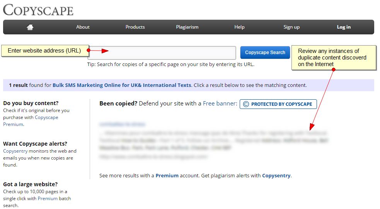This screenshot has width=380, height=209.
Task: Open the blurred result URL line
Action: [x=153, y=157]
